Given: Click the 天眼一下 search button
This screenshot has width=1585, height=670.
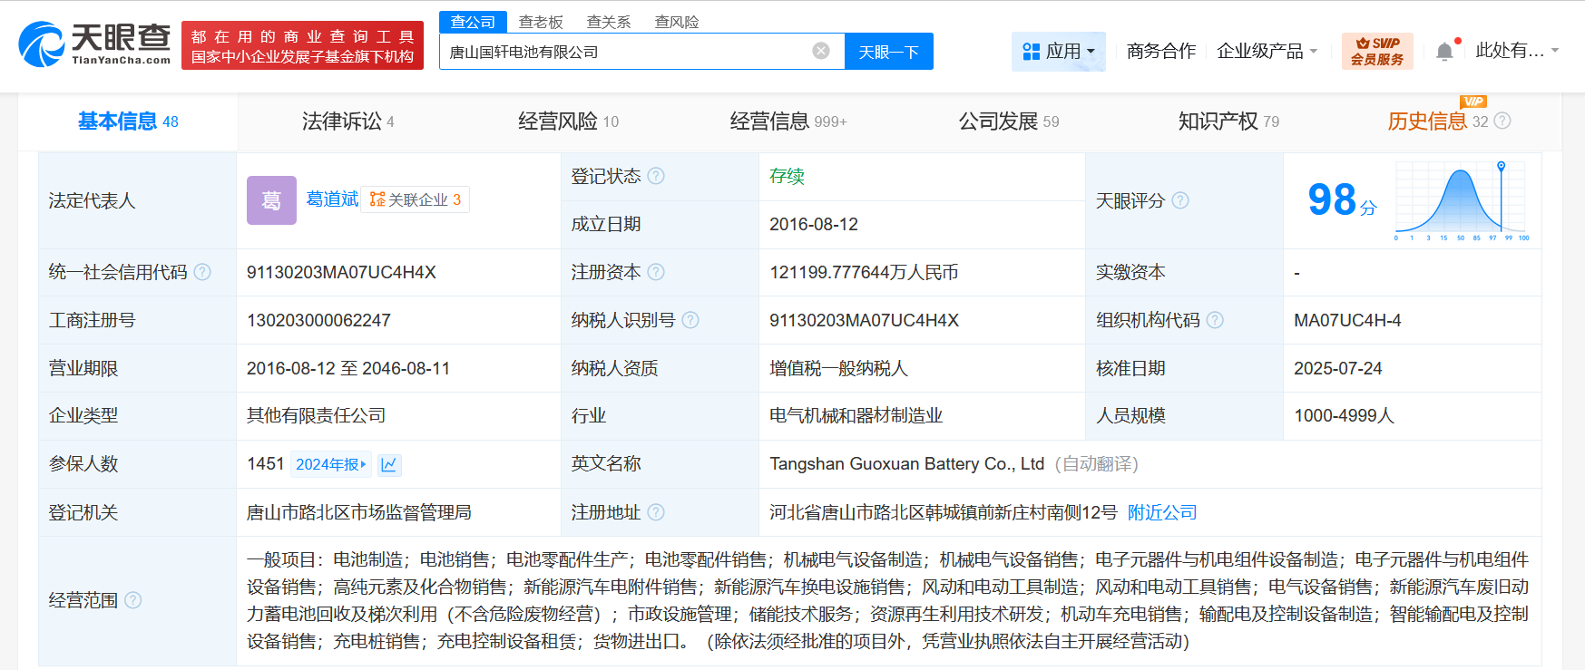Looking at the screenshot, I should [x=889, y=52].
